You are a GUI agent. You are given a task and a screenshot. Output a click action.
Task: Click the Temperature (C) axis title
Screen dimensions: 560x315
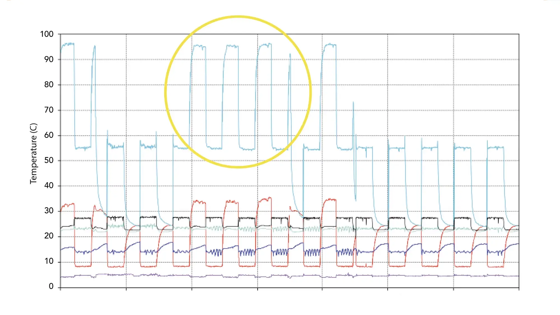pyautogui.click(x=33, y=153)
